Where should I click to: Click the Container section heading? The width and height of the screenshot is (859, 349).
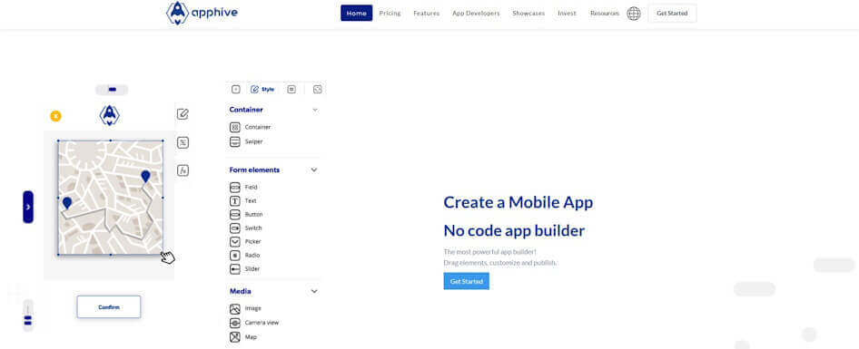click(x=246, y=110)
